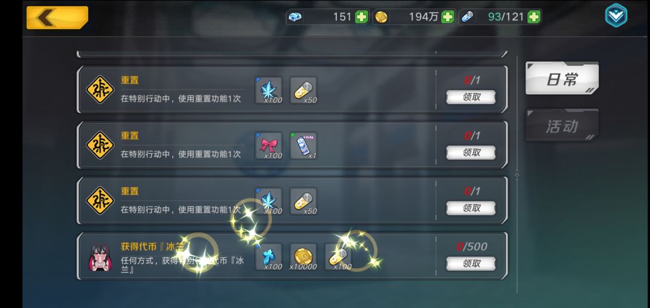Switch to the 活动 tab
This screenshot has height=308, width=650.
pyautogui.click(x=562, y=126)
